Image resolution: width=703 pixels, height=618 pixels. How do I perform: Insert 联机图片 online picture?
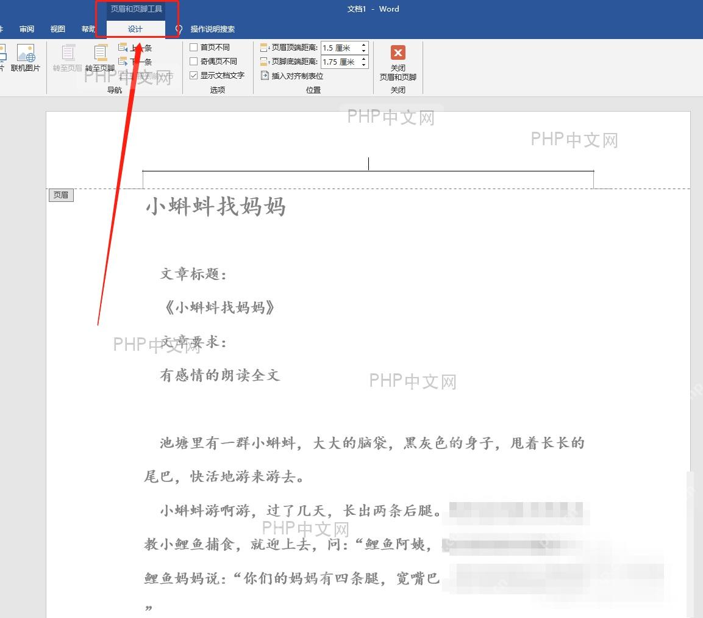click(26, 58)
